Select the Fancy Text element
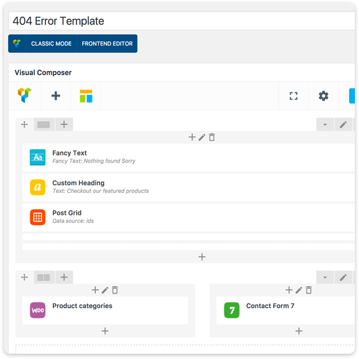This screenshot has height=359, width=359. 188,157
